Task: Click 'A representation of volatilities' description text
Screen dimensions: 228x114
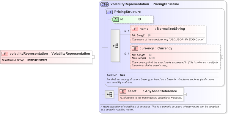Action: pos(160,108)
